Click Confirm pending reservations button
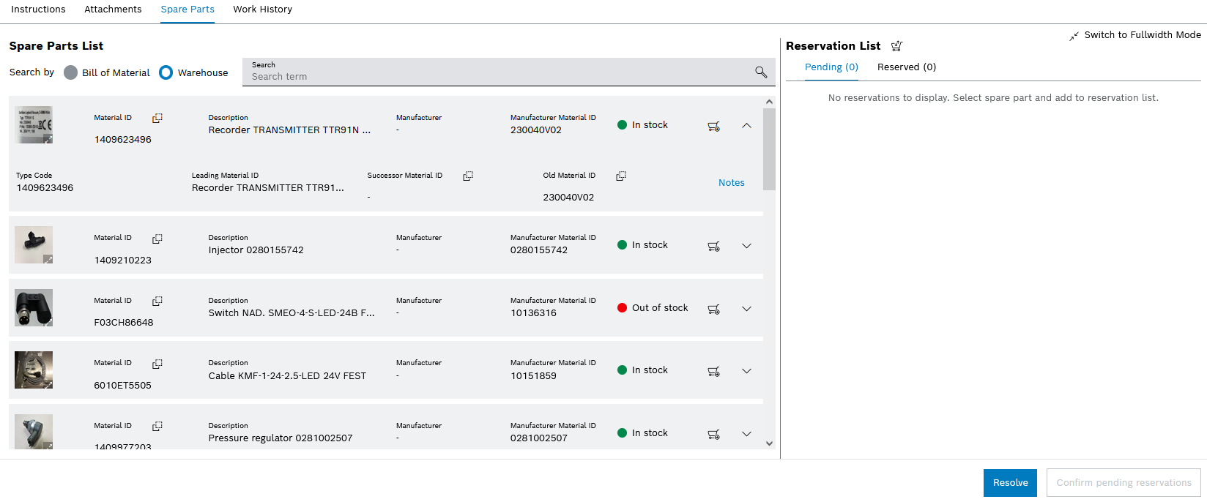 1124,483
